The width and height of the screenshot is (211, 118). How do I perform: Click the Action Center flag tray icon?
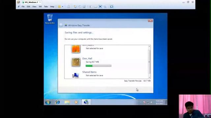144,102
